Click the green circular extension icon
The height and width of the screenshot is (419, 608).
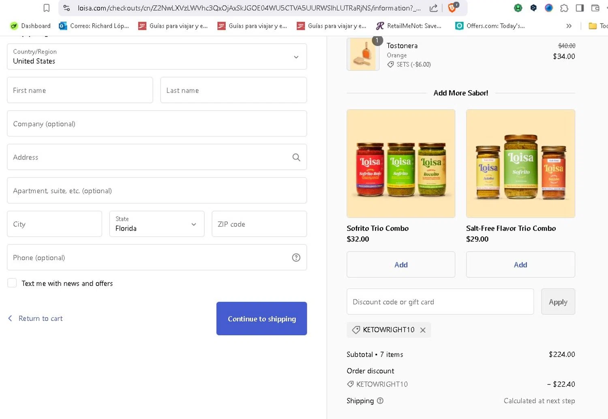pos(518,8)
